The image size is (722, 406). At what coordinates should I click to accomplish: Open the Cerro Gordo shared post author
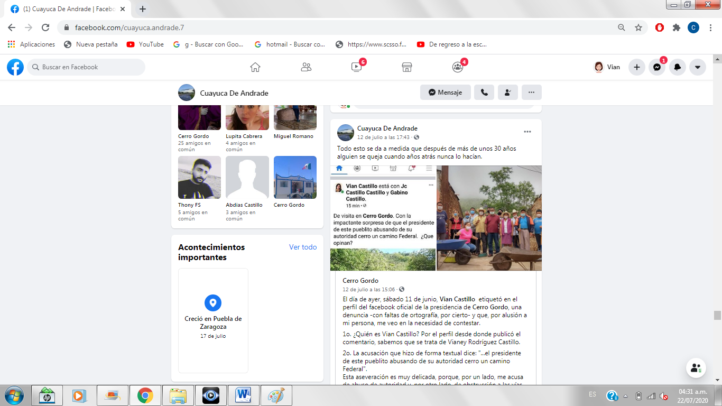[x=360, y=281]
